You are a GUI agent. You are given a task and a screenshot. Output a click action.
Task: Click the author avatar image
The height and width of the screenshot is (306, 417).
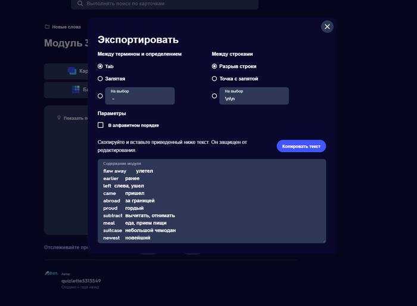tap(51, 273)
